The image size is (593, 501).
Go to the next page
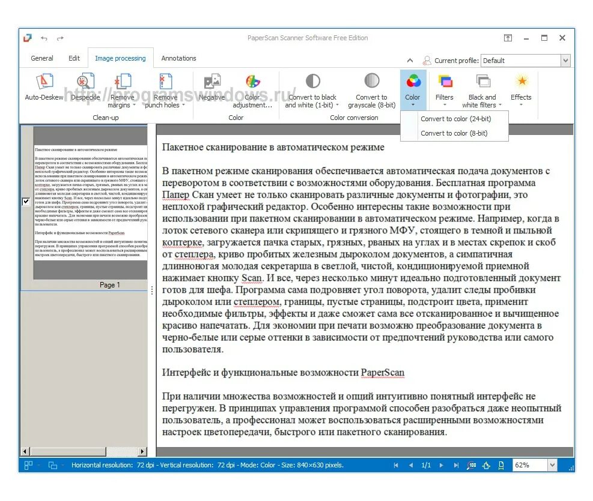coord(442,465)
